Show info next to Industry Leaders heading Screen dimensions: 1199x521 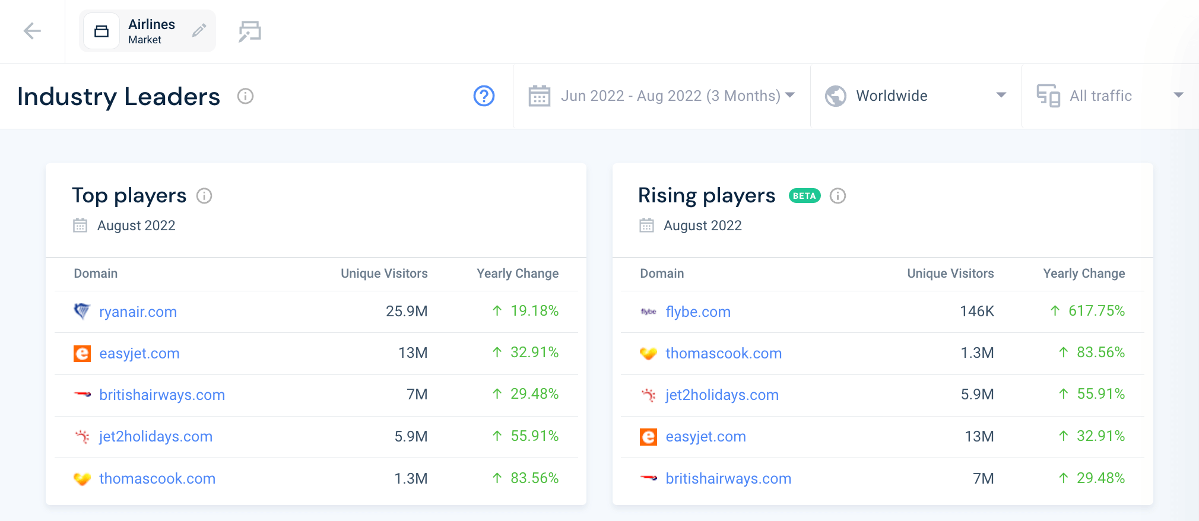point(245,96)
